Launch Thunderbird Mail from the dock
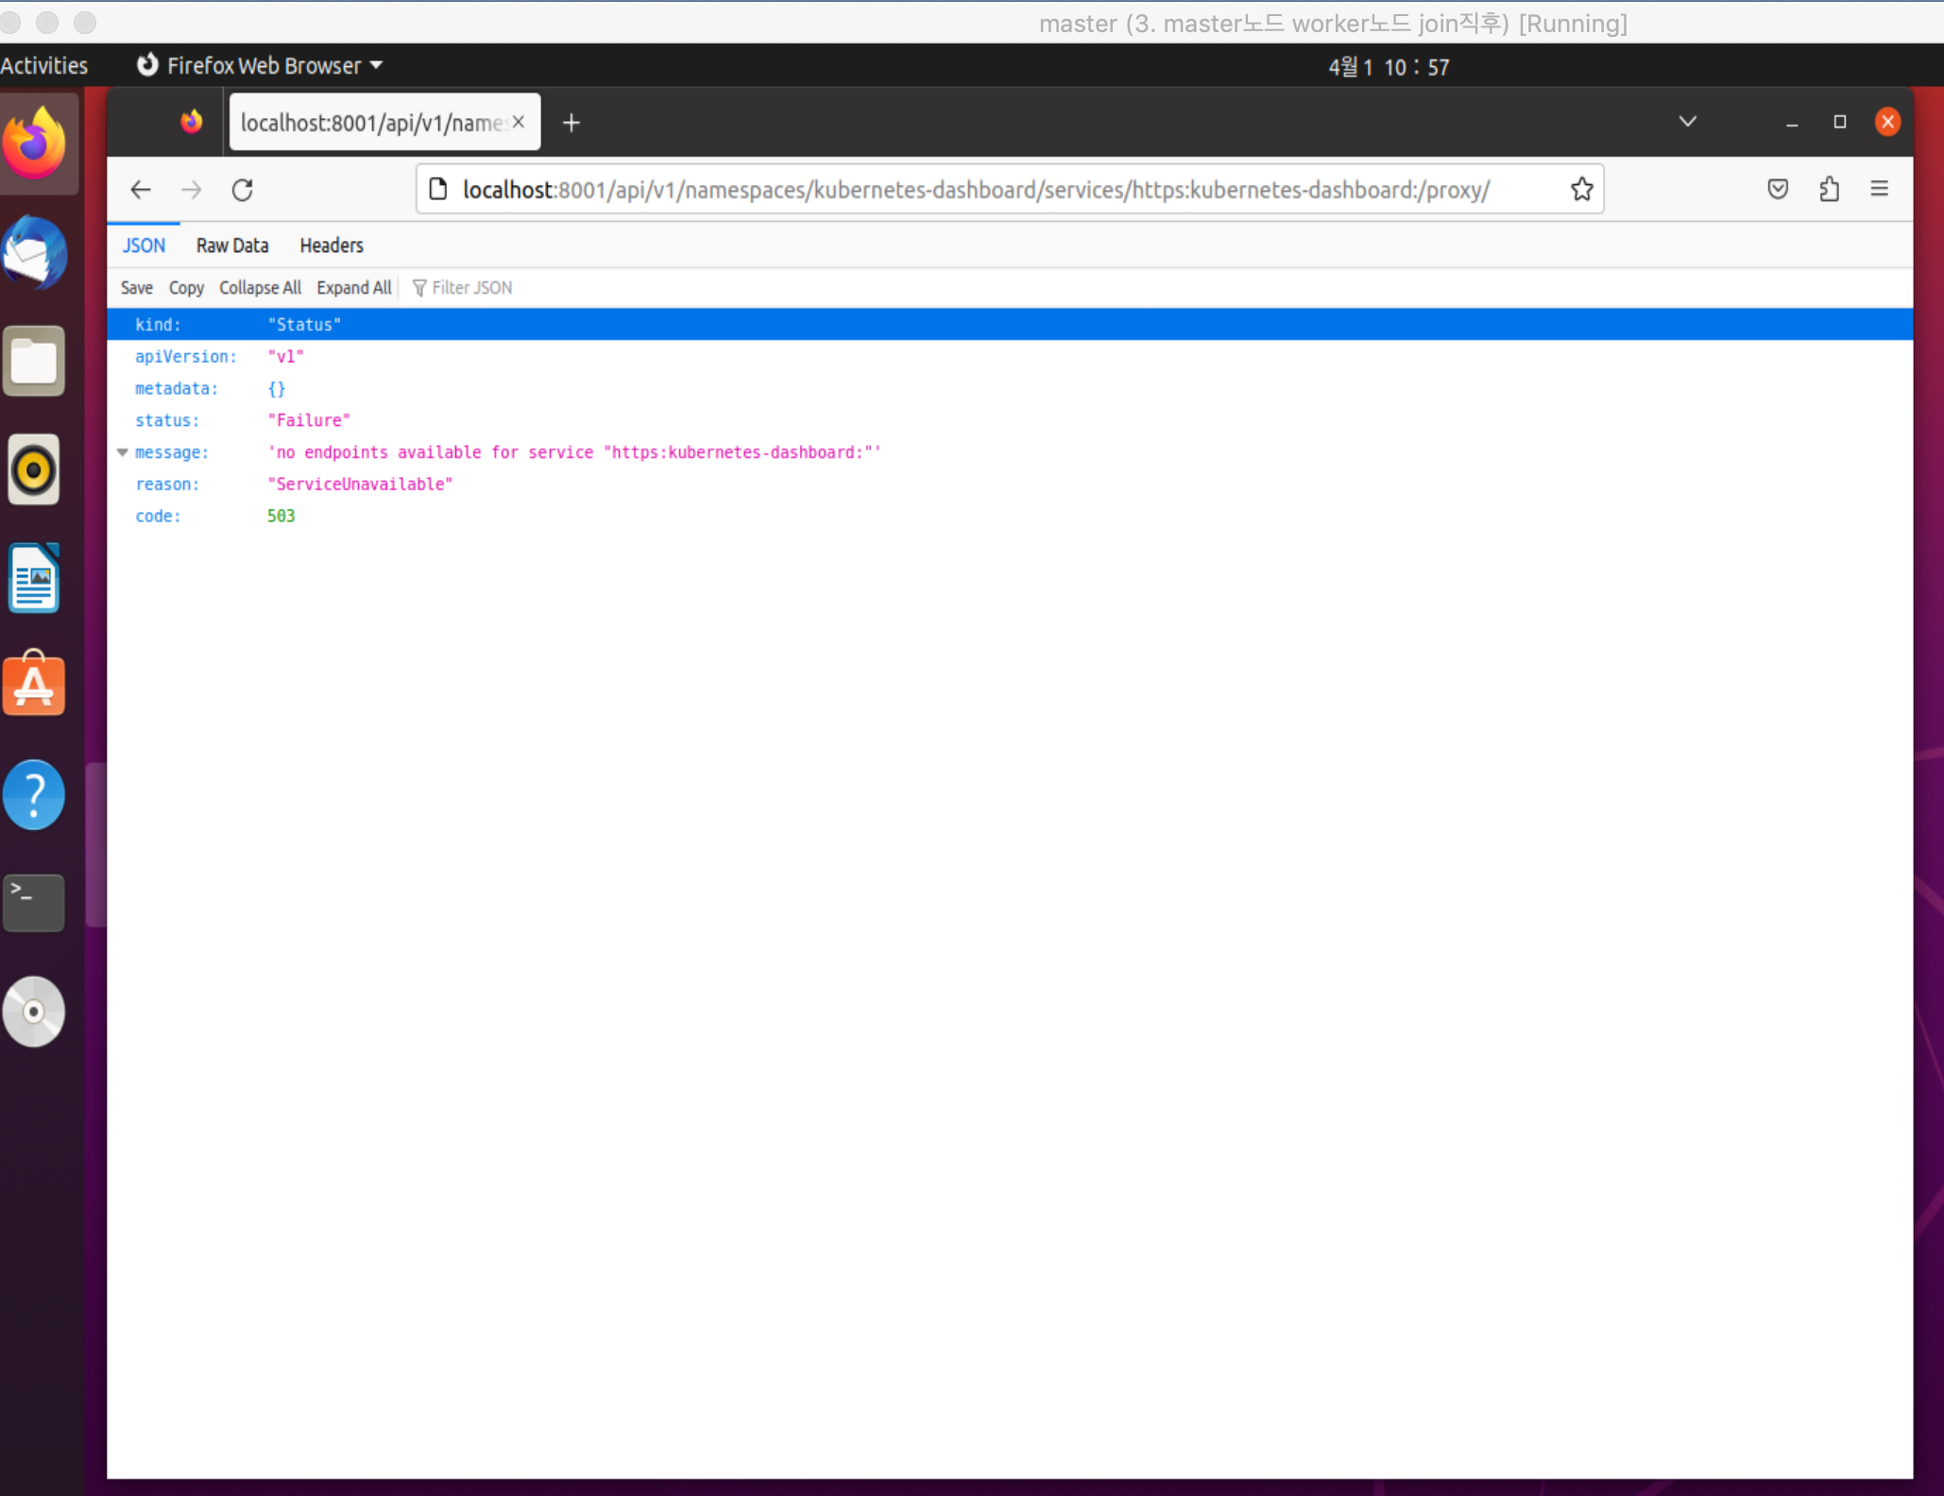 pos(36,252)
